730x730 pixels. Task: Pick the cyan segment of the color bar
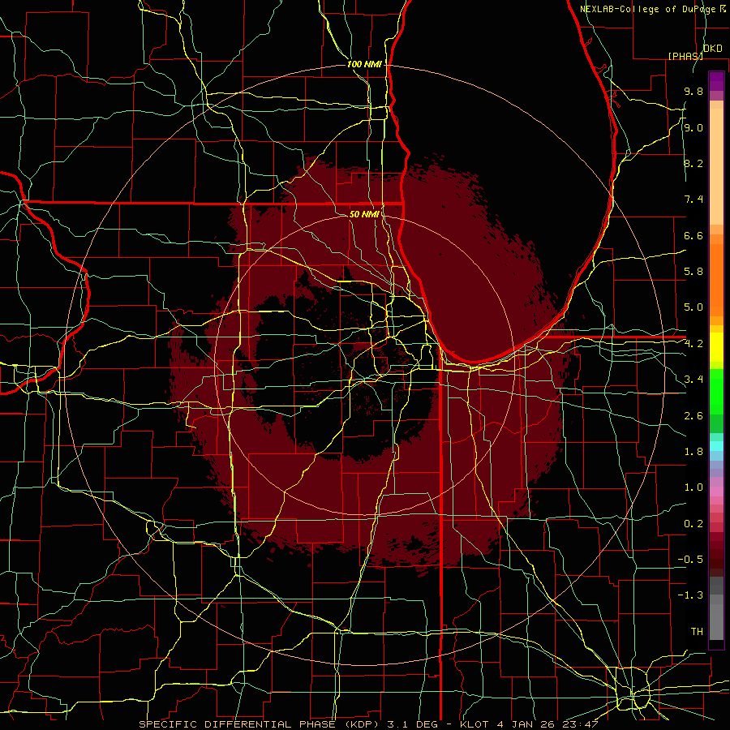coord(716,446)
